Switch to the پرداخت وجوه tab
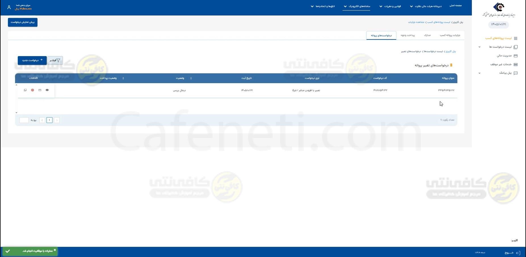The height and width of the screenshot is (257, 526). point(408,35)
